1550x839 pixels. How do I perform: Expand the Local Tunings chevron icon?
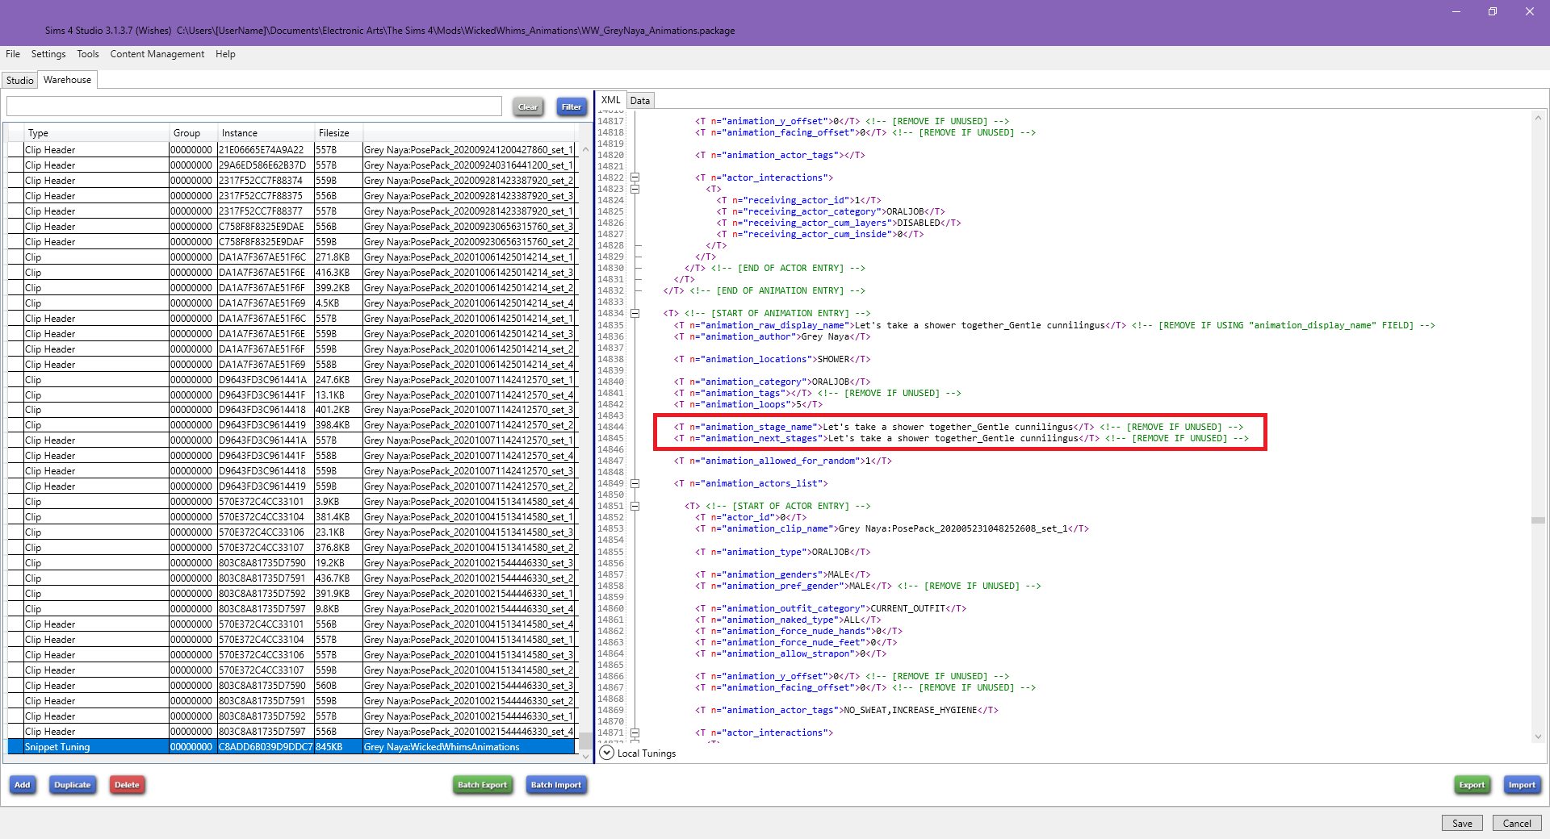point(607,753)
